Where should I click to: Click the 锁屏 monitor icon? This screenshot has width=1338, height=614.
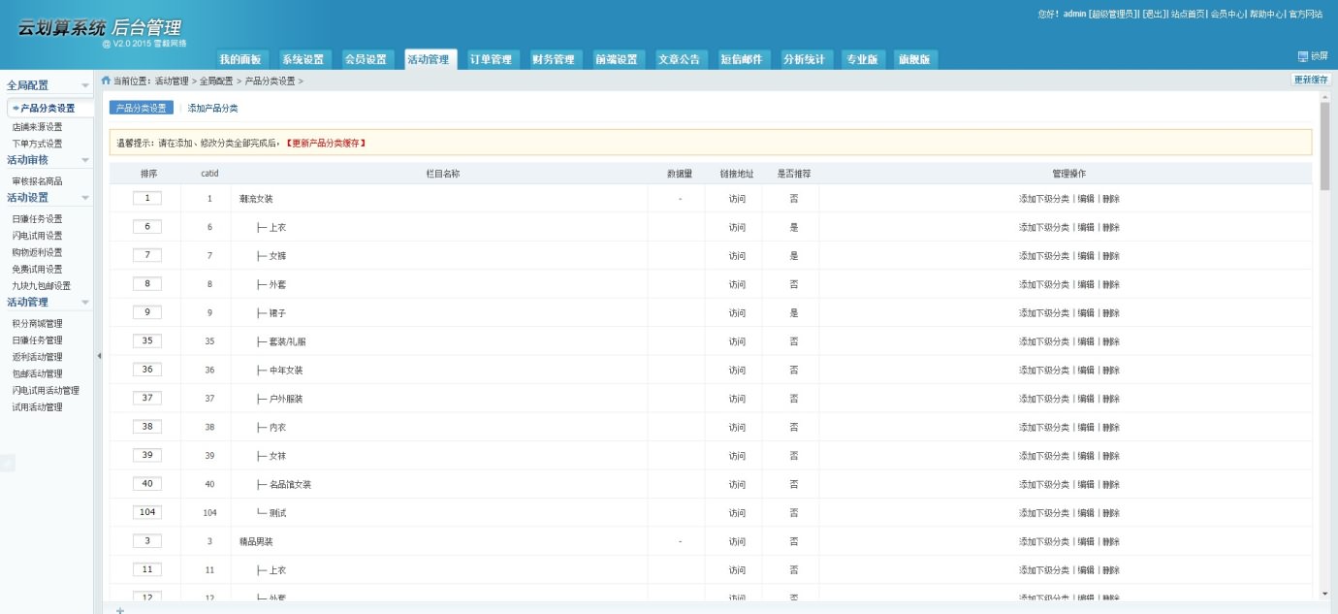pyautogui.click(x=1302, y=56)
